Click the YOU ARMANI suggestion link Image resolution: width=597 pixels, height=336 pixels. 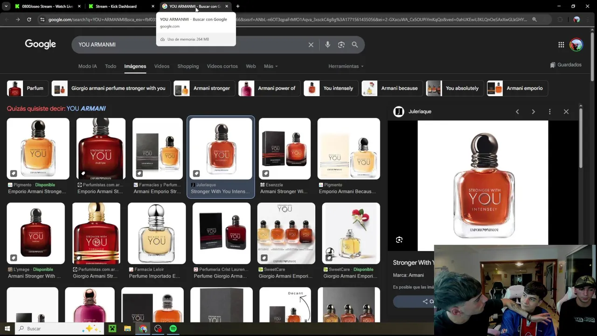pyautogui.click(x=86, y=108)
